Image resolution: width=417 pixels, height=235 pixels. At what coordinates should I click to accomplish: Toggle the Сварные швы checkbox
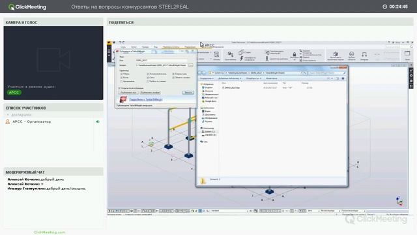173,74
